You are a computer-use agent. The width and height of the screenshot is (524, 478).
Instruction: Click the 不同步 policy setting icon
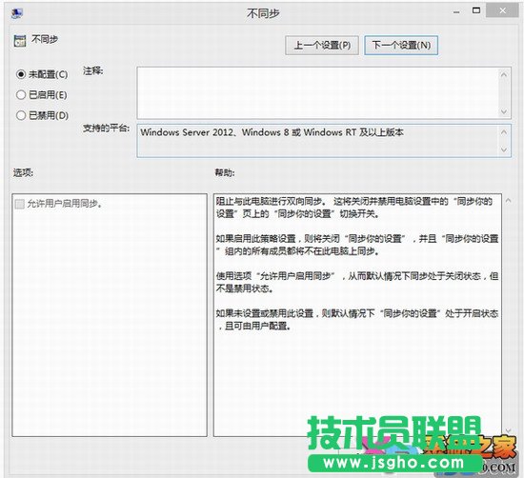pyautogui.click(x=20, y=41)
